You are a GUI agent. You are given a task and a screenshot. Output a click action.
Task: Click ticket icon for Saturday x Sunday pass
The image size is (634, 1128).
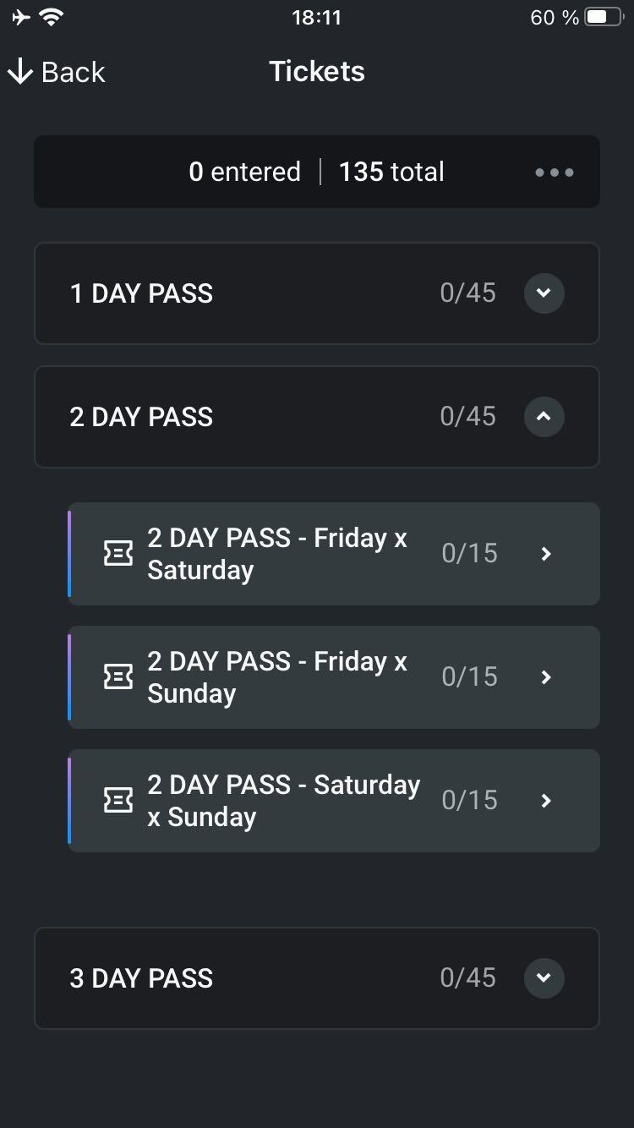[118, 801]
